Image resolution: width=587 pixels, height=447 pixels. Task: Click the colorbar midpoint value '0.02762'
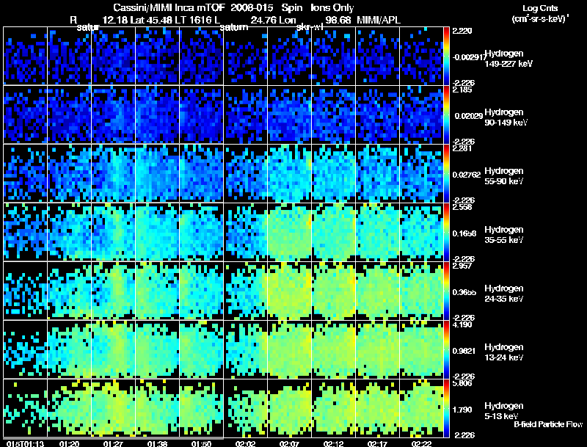pos(467,175)
